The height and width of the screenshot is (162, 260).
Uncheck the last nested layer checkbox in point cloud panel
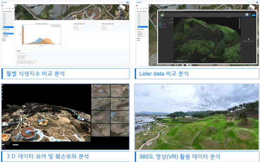tap(160, 27)
